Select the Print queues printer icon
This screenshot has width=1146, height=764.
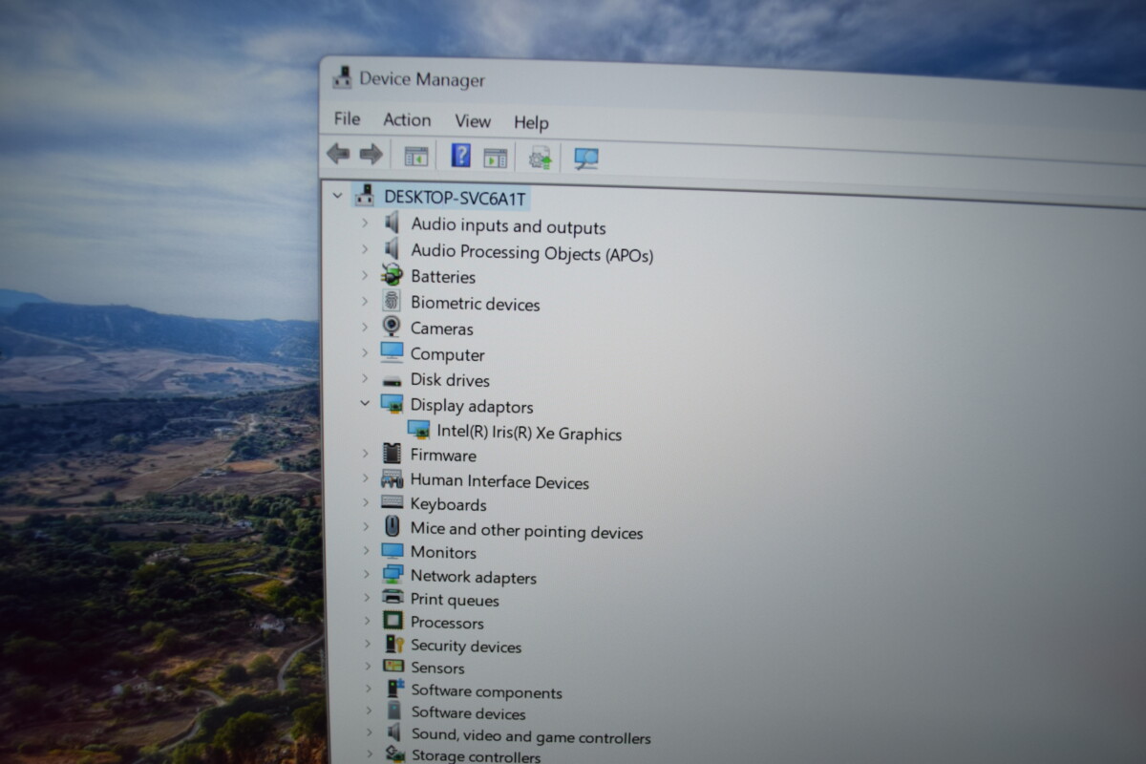pos(392,598)
